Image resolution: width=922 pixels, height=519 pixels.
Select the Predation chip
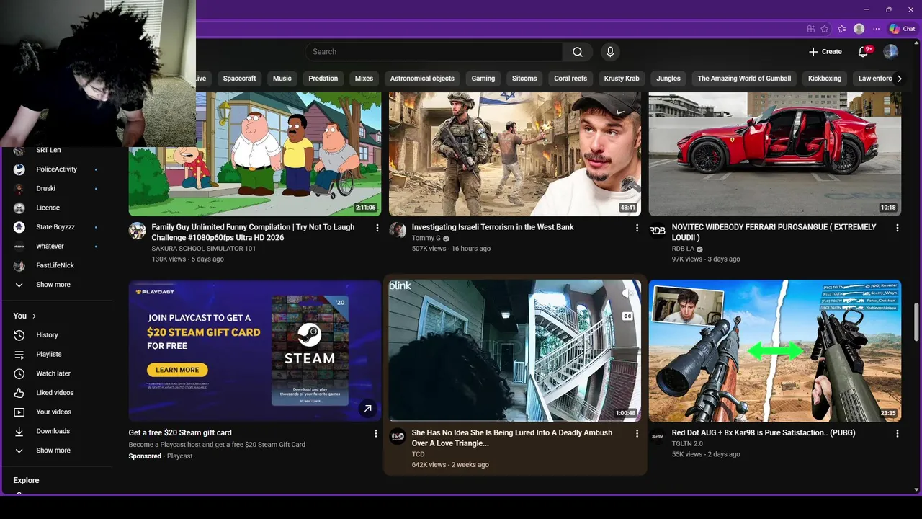pyautogui.click(x=323, y=79)
